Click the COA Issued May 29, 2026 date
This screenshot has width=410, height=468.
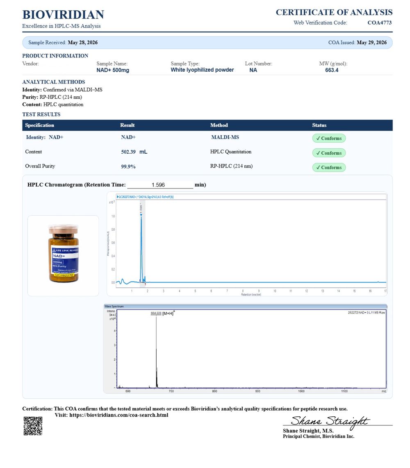(x=371, y=42)
